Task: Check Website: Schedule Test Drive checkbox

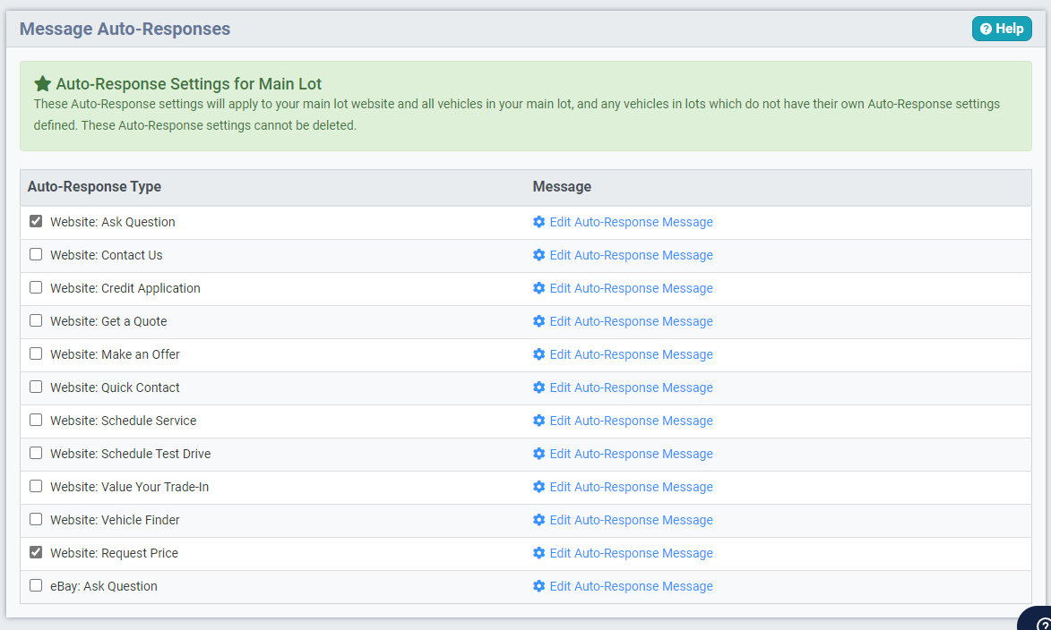Action: (x=36, y=453)
